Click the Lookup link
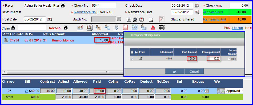Screen dimensions: 253x105 [x=237, y=28]
